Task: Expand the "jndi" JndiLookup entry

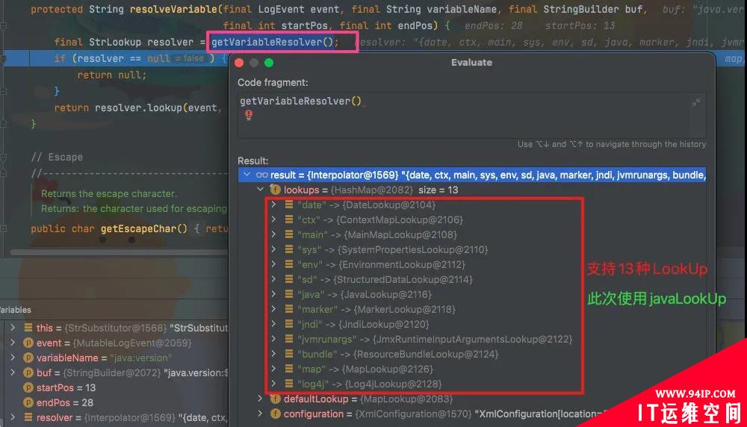Action: click(274, 324)
